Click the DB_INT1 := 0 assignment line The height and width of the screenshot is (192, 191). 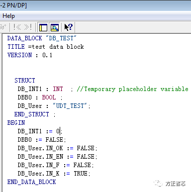pyautogui.click(x=40, y=131)
